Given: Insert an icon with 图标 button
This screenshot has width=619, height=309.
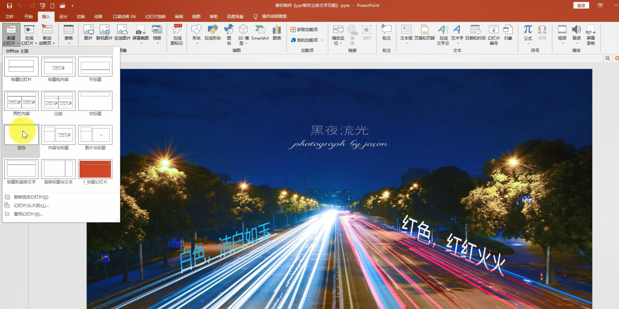Looking at the screenshot, I should [229, 34].
